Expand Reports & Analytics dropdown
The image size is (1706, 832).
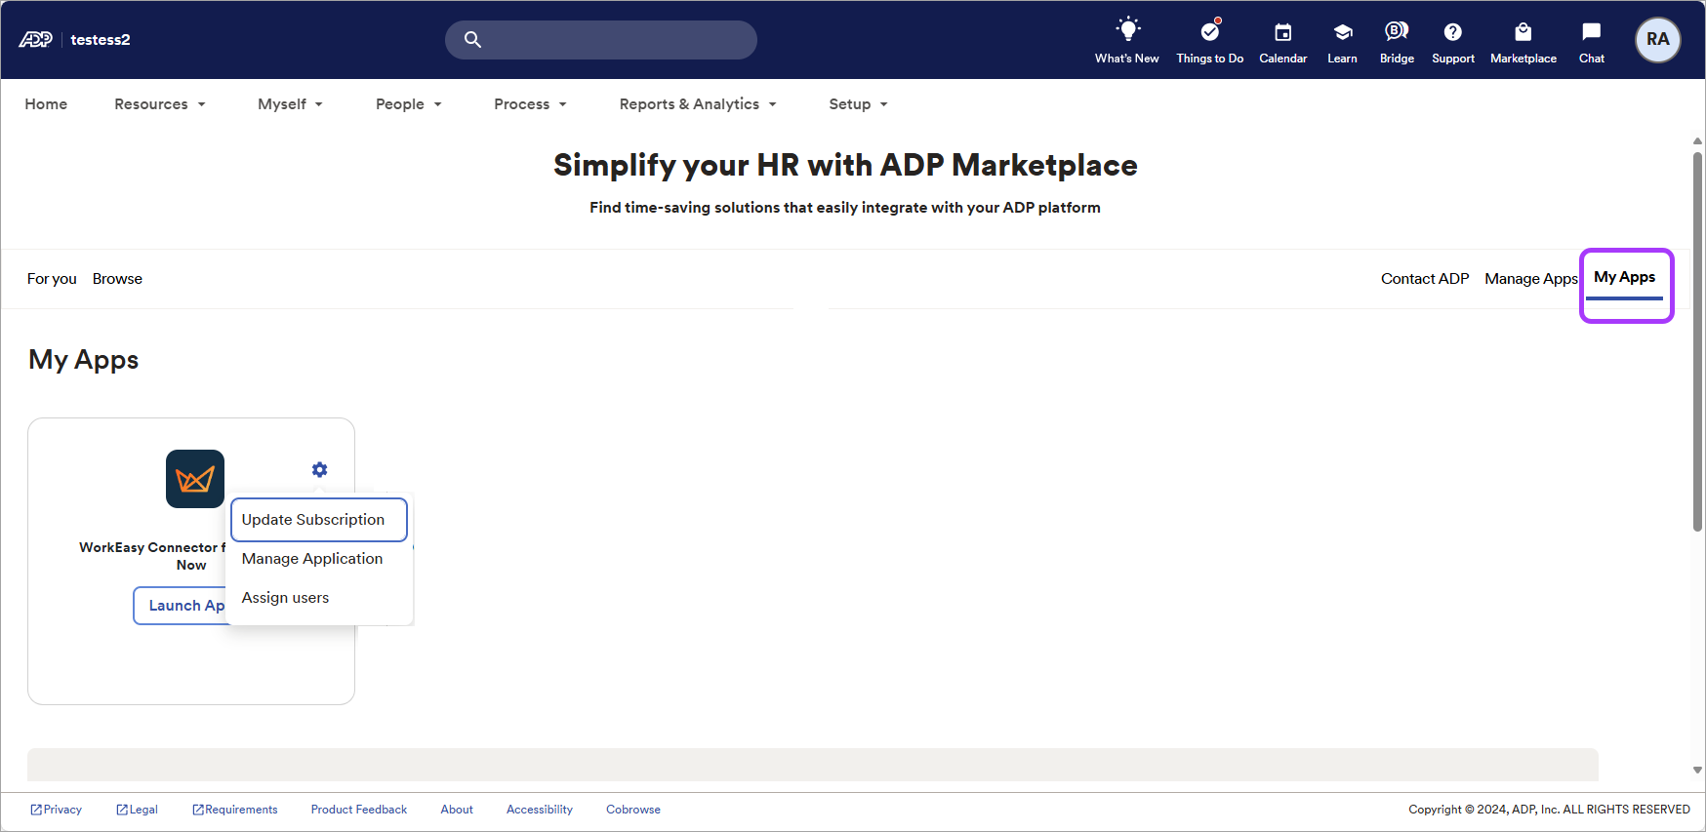(x=699, y=104)
